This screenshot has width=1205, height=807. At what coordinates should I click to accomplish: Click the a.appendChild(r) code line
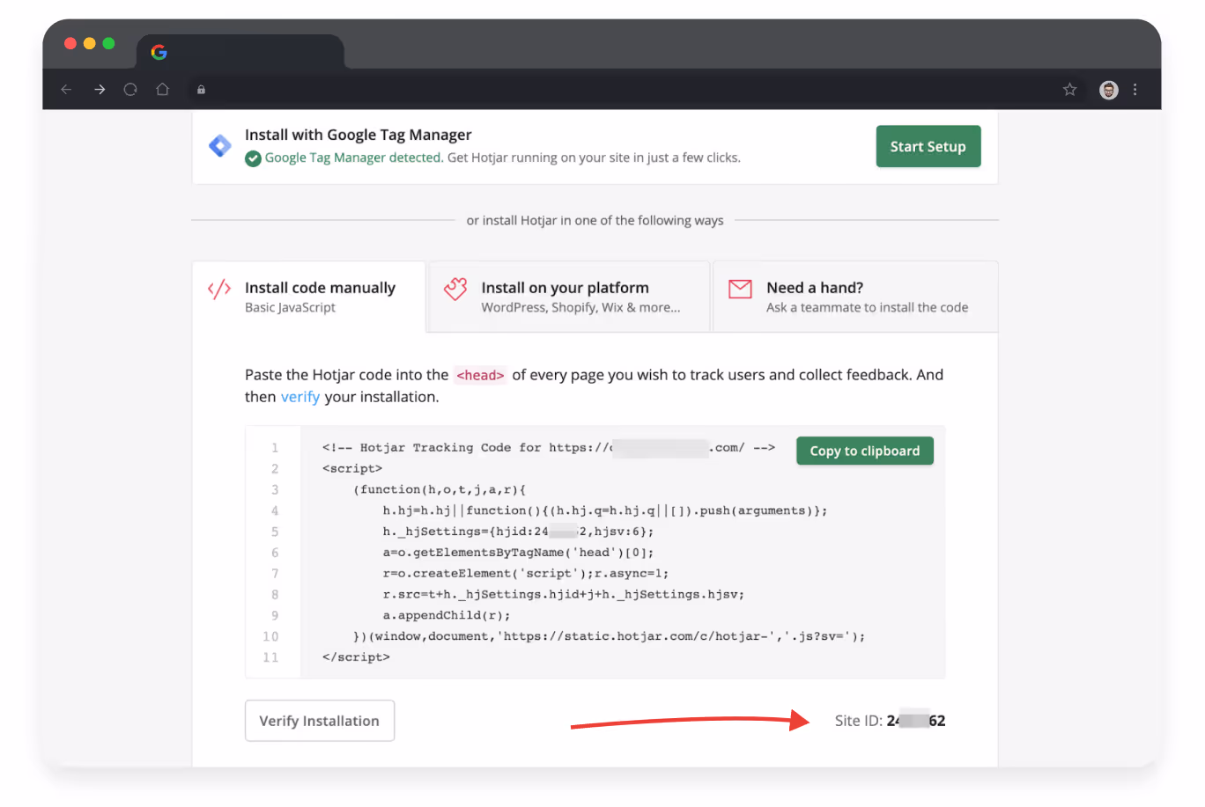(x=447, y=615)
